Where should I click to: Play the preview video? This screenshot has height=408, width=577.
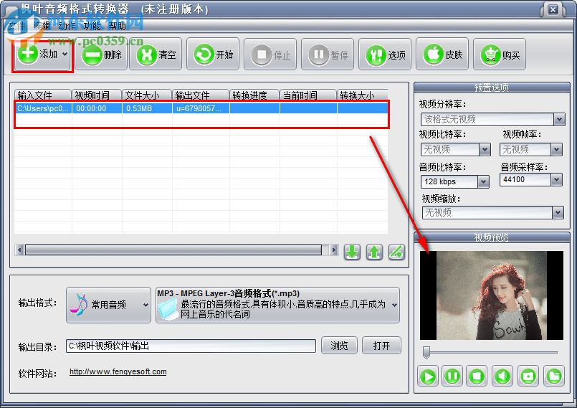pyautogui.click(x=428, y=376)
